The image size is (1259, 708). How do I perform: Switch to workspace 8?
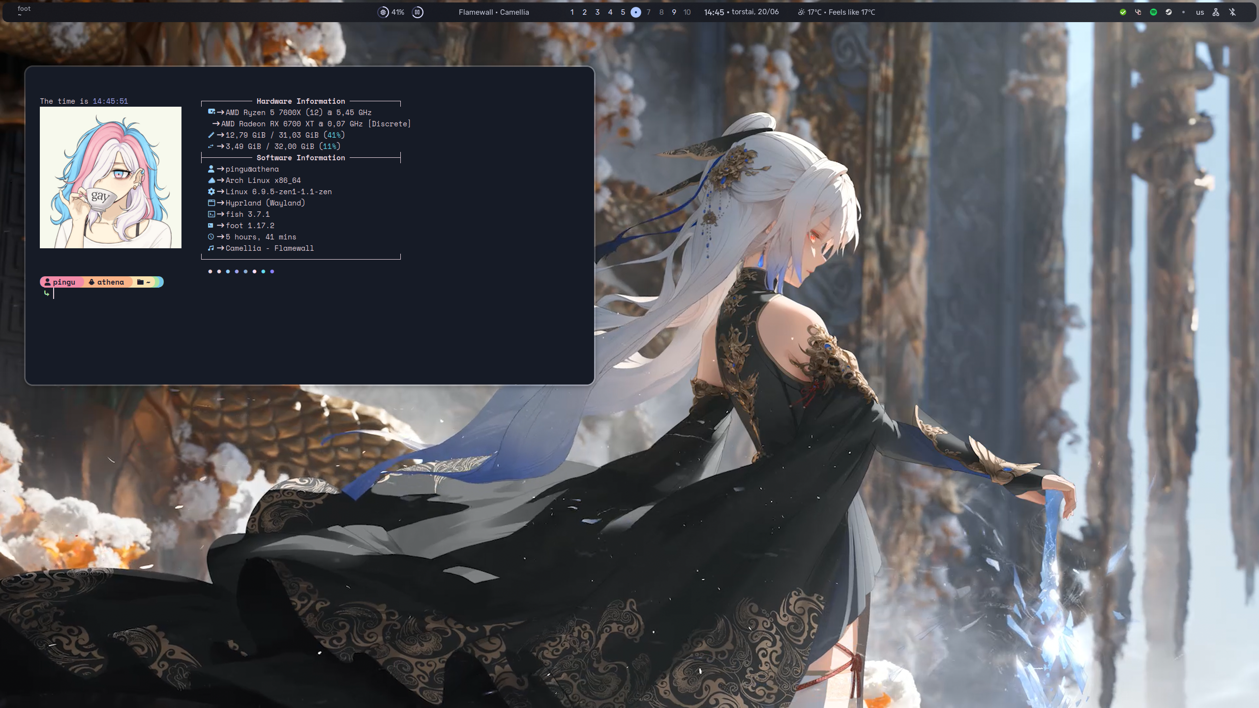661,12
